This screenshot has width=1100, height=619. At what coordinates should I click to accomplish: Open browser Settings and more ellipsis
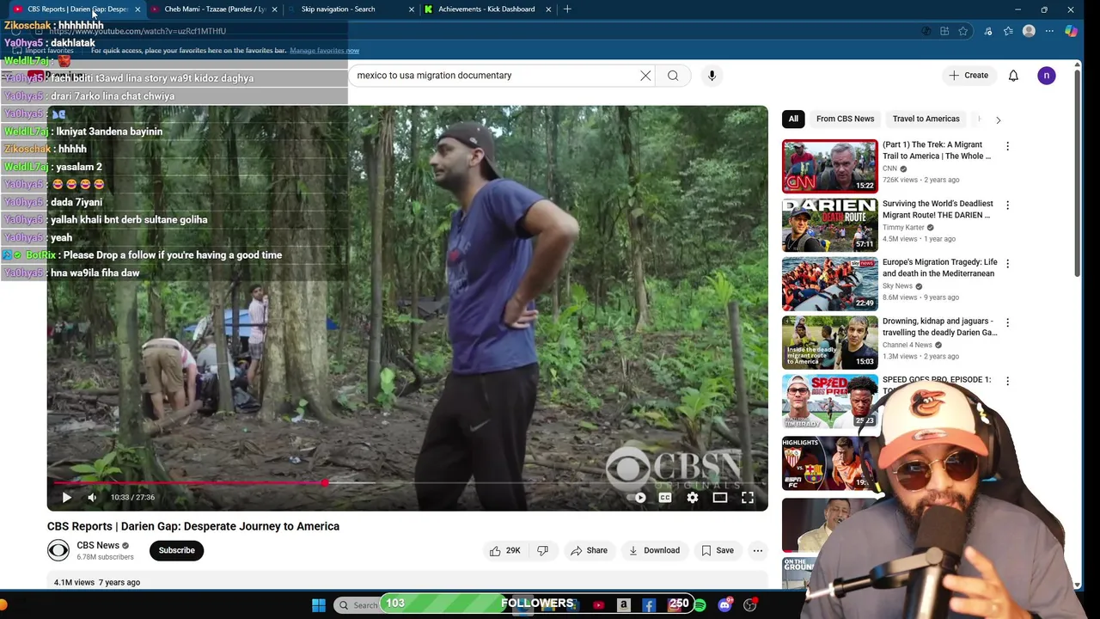(x=1049, y=31)
